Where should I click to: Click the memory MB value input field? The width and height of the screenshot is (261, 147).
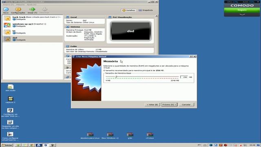click(184, 77)
